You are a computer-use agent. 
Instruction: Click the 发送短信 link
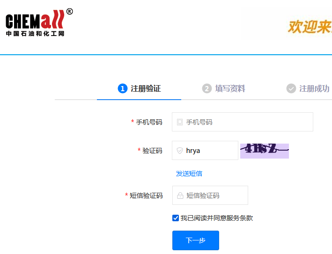189,174
